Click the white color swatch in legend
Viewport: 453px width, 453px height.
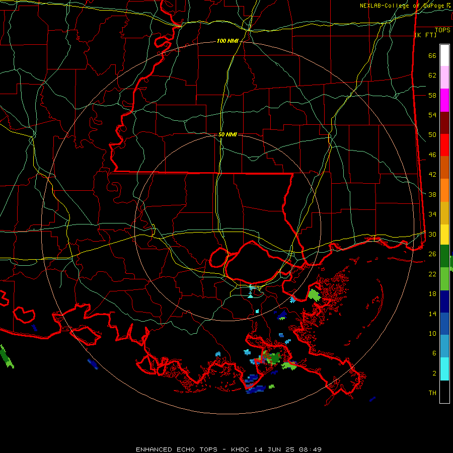coord(444,55)
